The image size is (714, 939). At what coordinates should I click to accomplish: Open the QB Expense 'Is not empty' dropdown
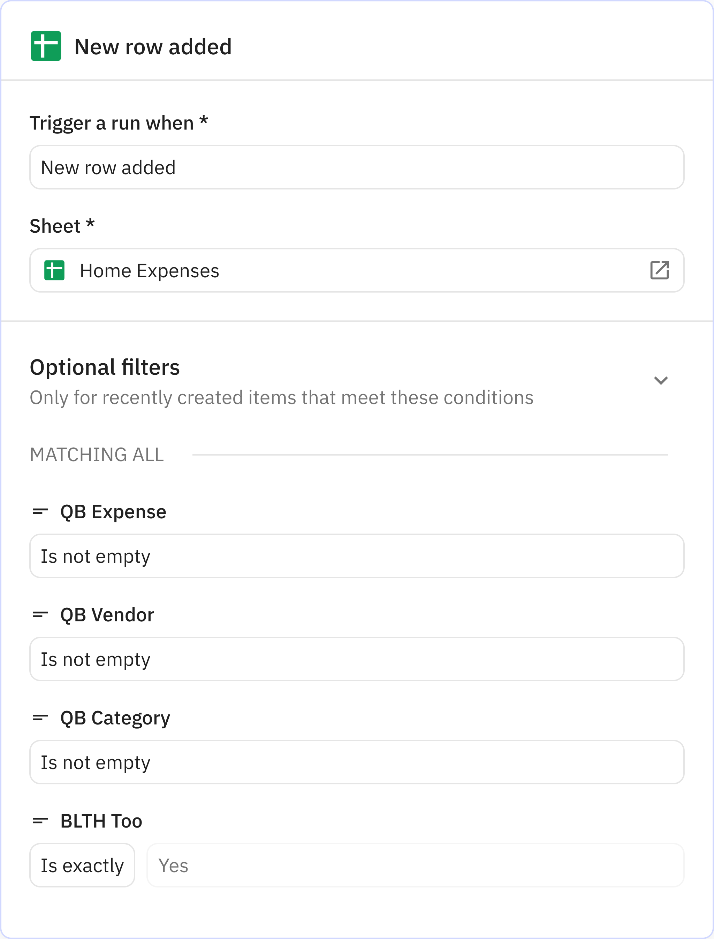tap(357, 556)
